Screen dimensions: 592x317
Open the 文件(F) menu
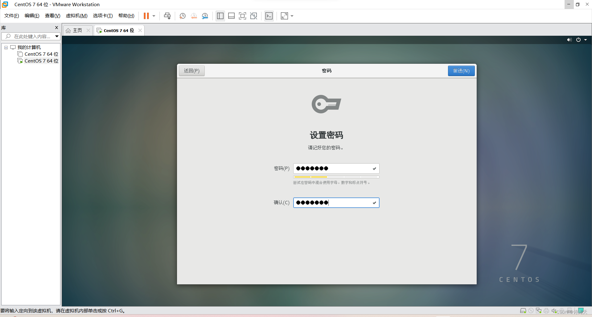click(x=12, y=16)
